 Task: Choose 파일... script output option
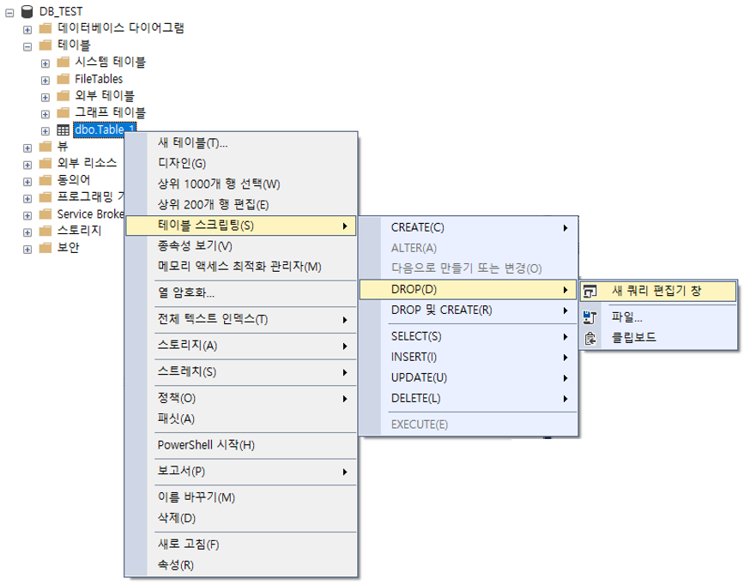(658, 317)
